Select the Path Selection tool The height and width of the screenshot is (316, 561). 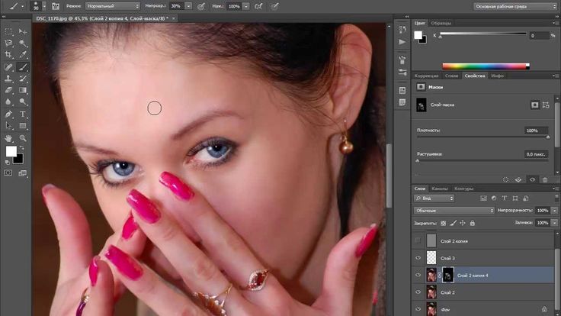point(8,126)
